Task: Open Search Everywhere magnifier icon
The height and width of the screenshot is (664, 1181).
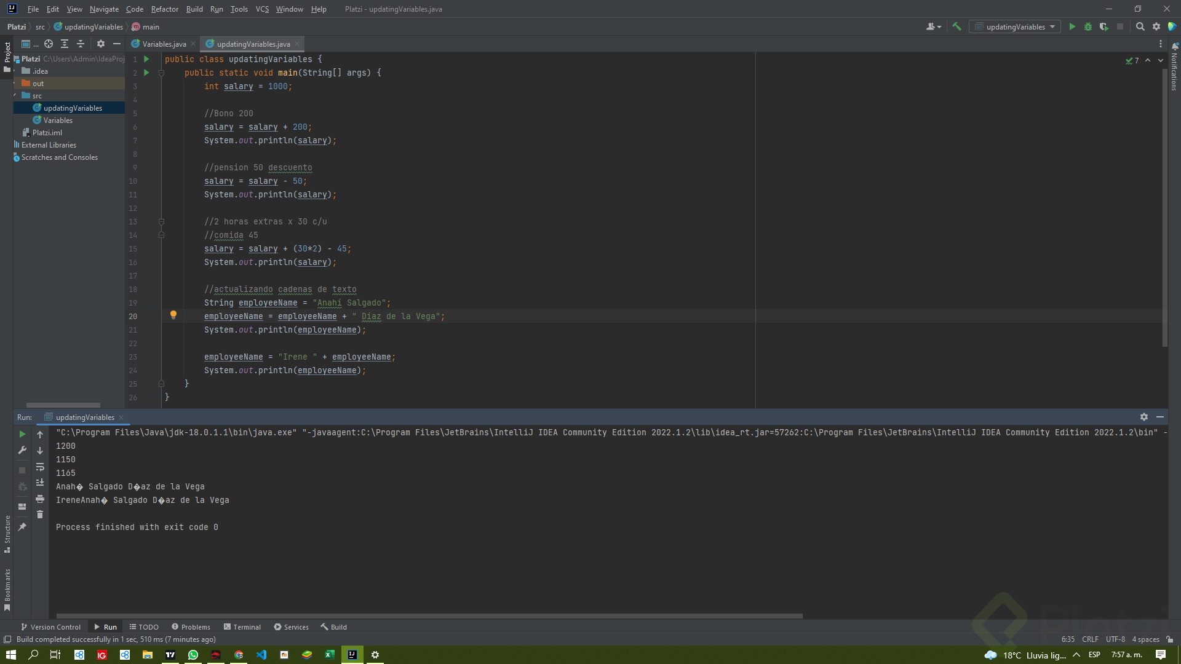Action: [x=1140, y=26]
